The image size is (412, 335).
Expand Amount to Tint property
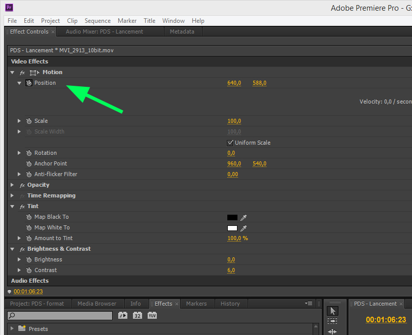19,238
